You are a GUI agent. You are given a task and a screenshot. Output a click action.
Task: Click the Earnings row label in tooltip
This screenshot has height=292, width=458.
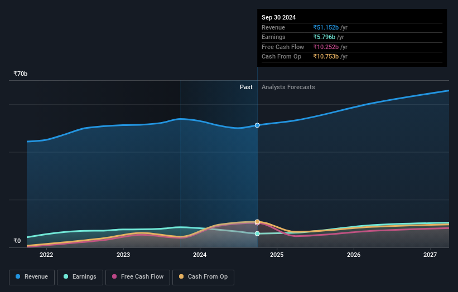[x=273, y=37]
